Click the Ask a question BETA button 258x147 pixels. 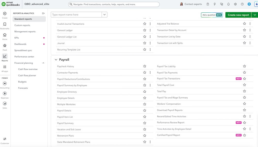(x=212, y=15)
